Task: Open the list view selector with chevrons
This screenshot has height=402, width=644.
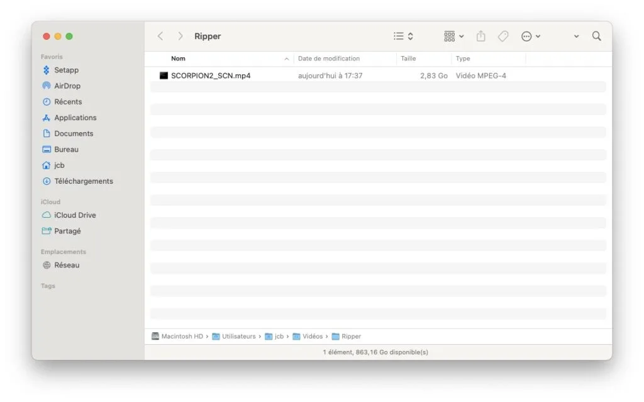Action: click(x=403, y=36)
